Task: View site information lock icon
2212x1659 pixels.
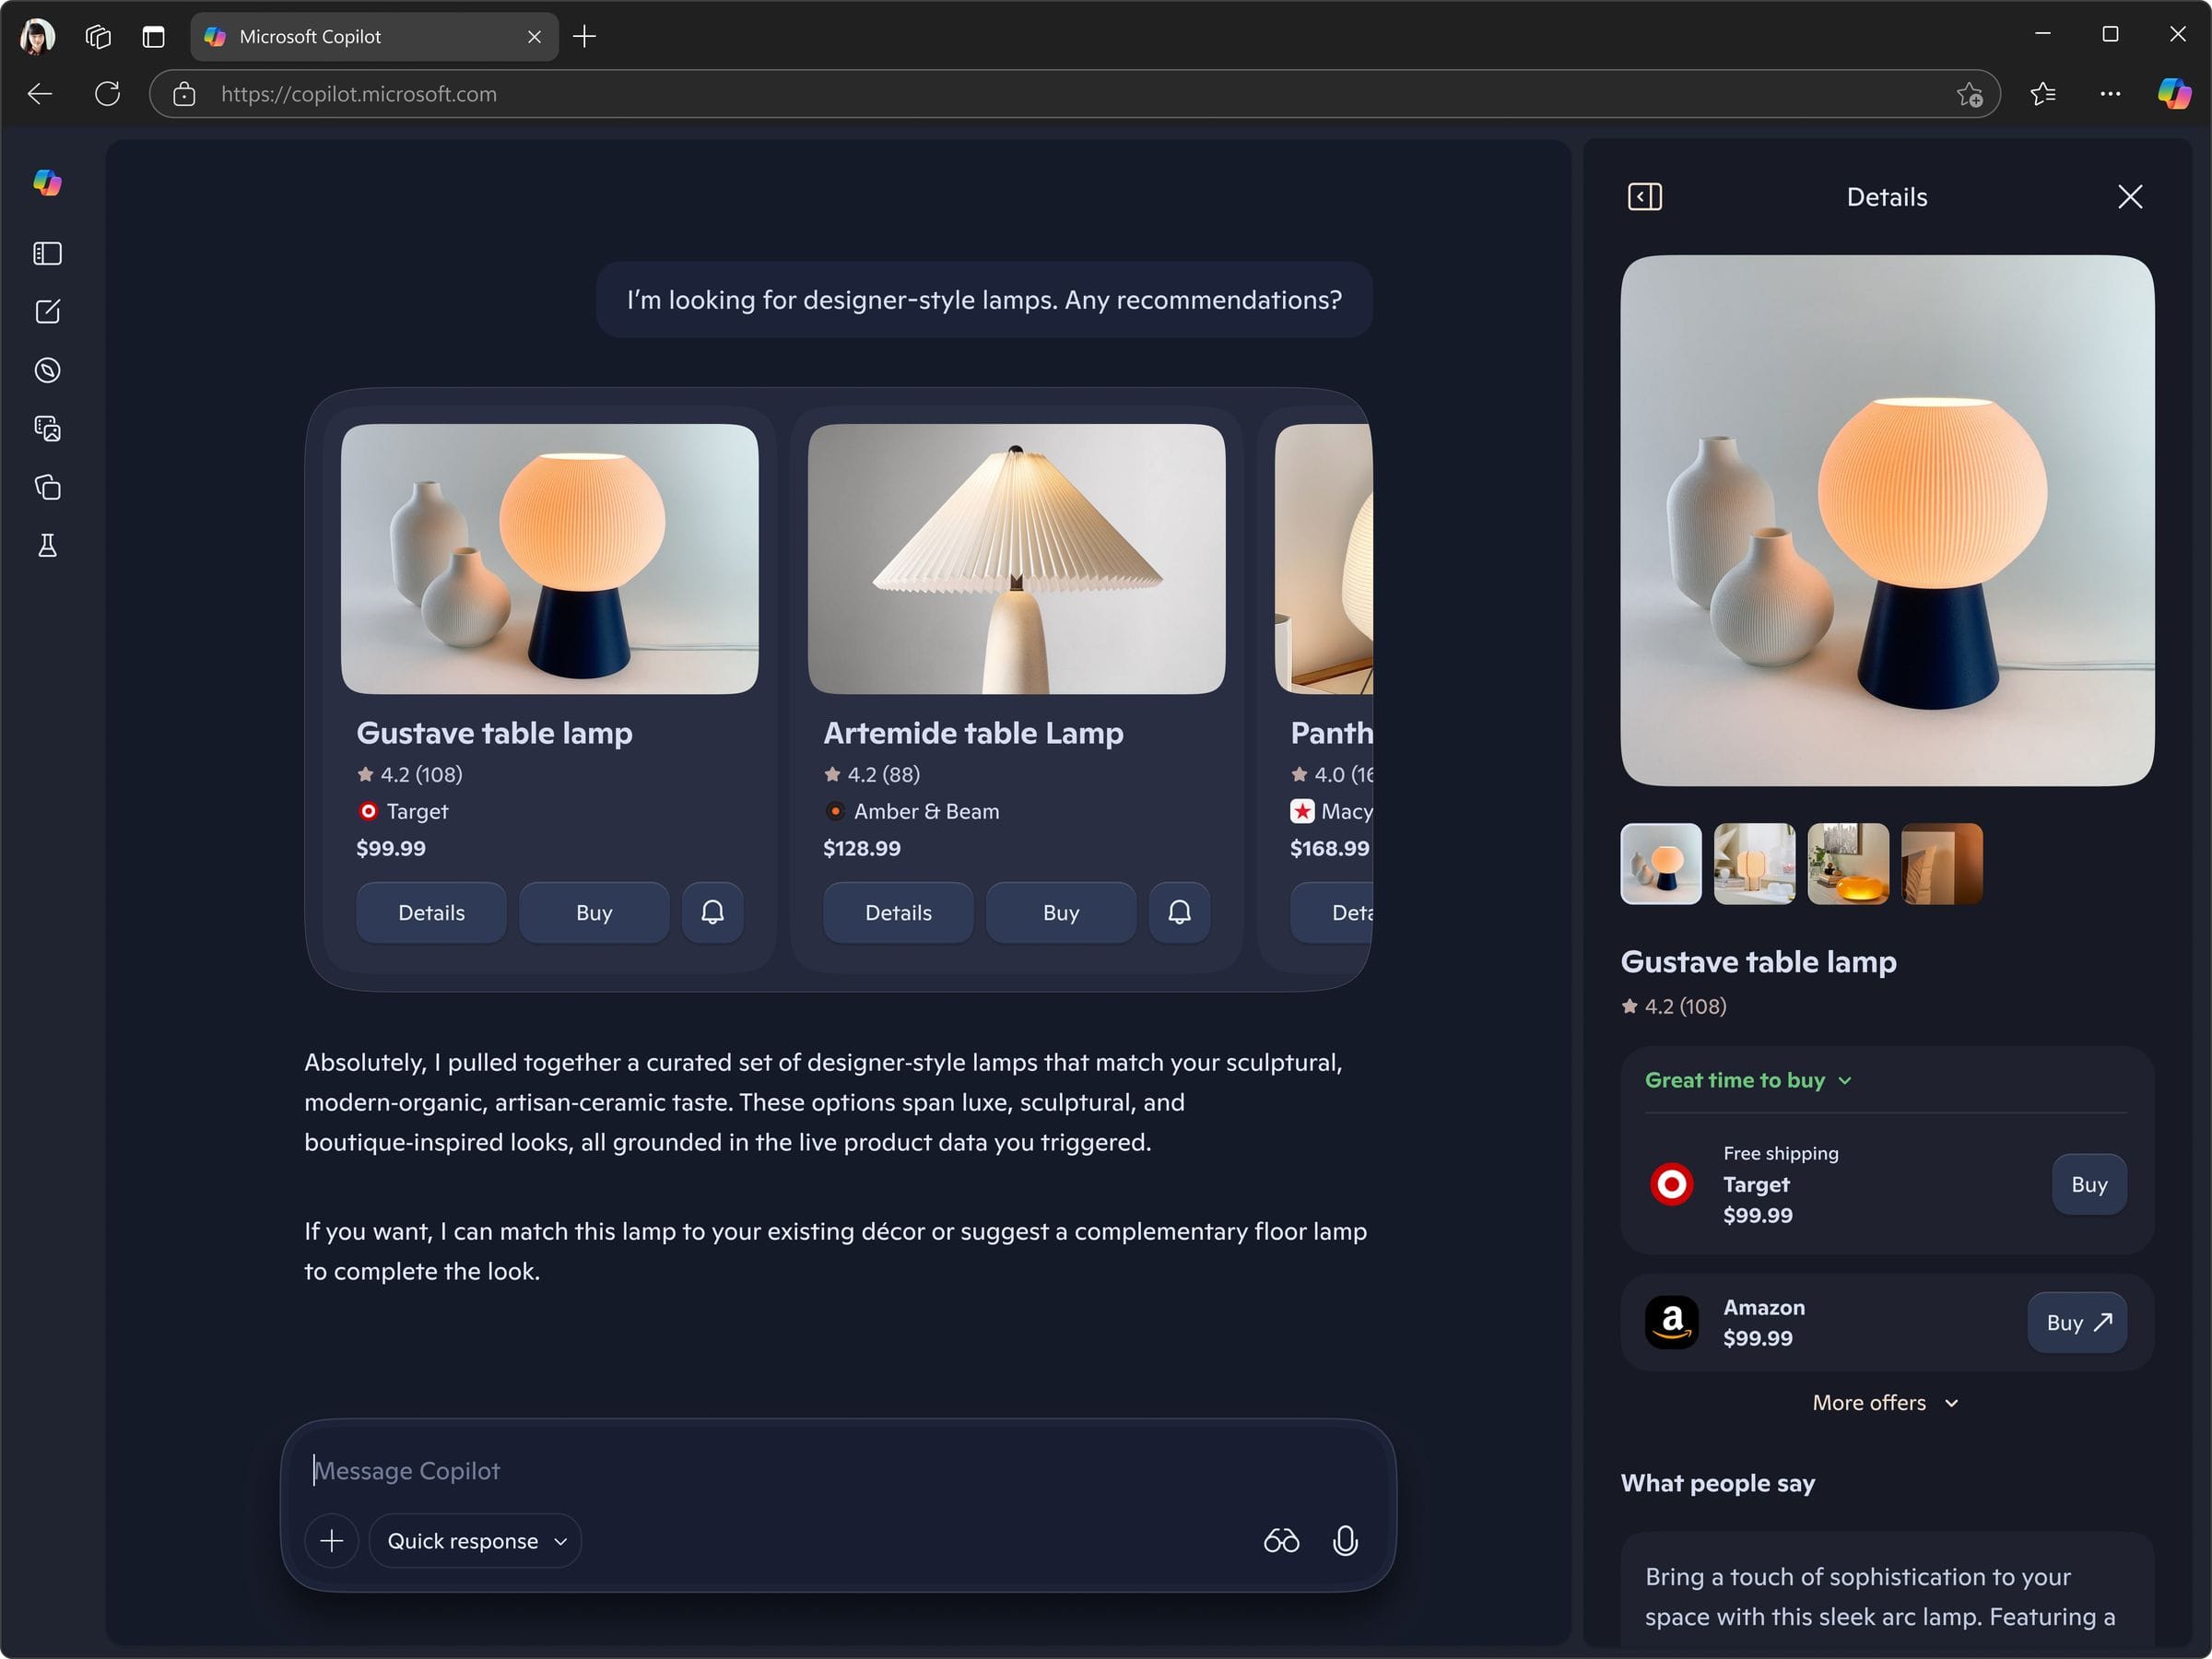Action: tap(184, 94)
